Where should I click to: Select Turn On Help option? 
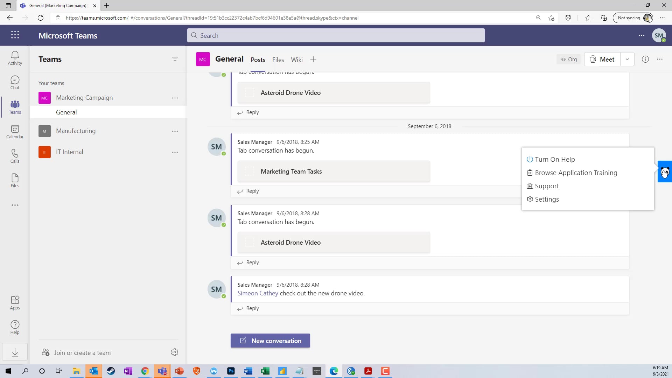554,159
